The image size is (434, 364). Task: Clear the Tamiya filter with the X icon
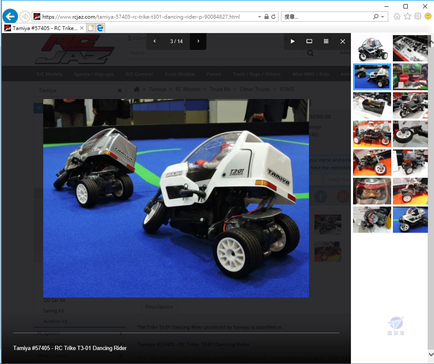pos(120,91)
